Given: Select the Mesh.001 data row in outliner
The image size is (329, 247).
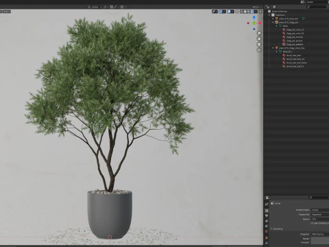Looking at the screenshot, I should pyautogui.click(x=297, y=51).
